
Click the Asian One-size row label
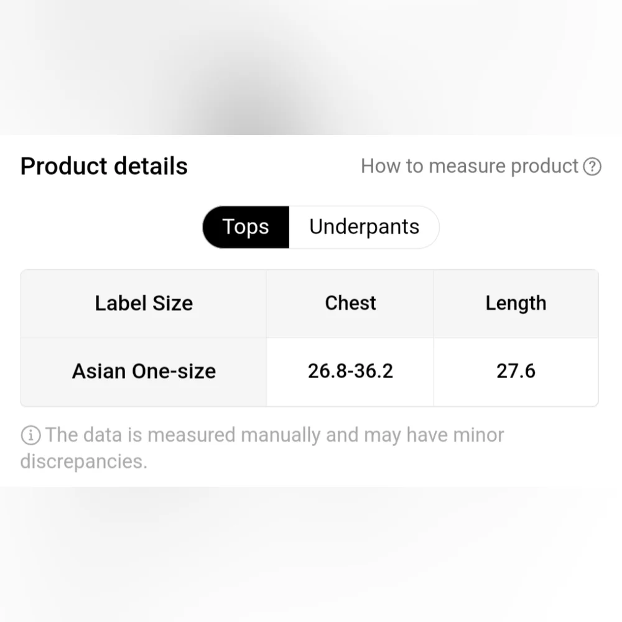click(x=144, y=372)
